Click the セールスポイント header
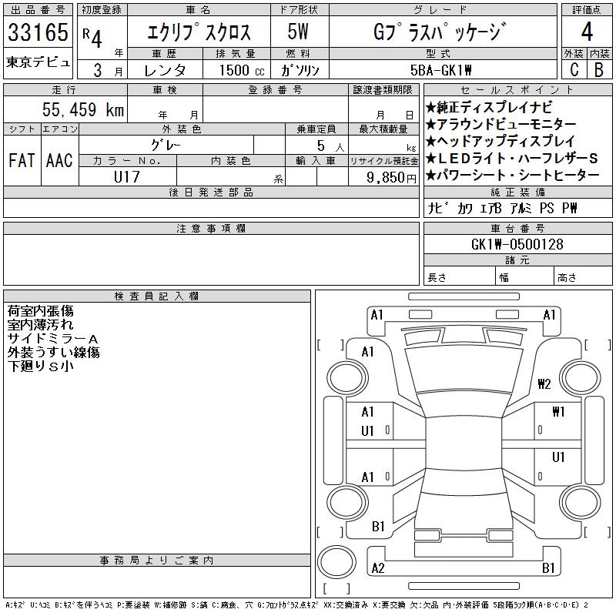This screenshot has height=616, width=616. pyautogui.click(x=517, y=90)
